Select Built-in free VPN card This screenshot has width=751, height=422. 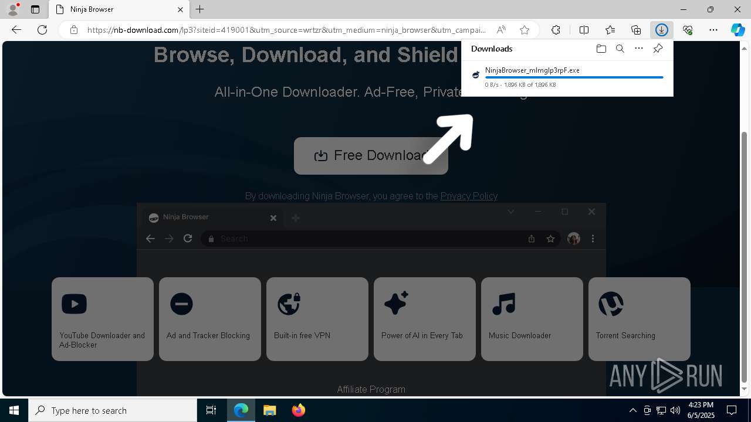pyautogui.click(x=317, y=319)
